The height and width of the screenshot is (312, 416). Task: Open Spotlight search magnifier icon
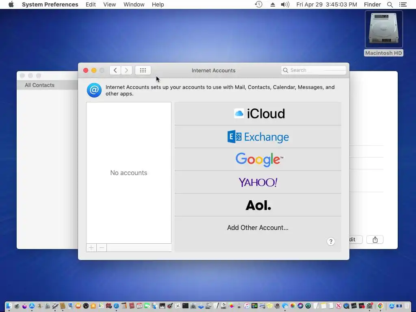pyautogui.click(x=390, y=4)
